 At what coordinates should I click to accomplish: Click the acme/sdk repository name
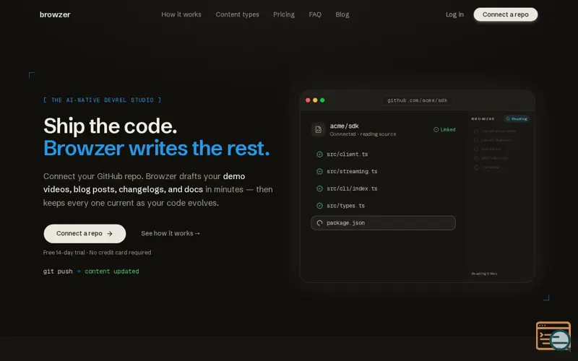[345, 126]
